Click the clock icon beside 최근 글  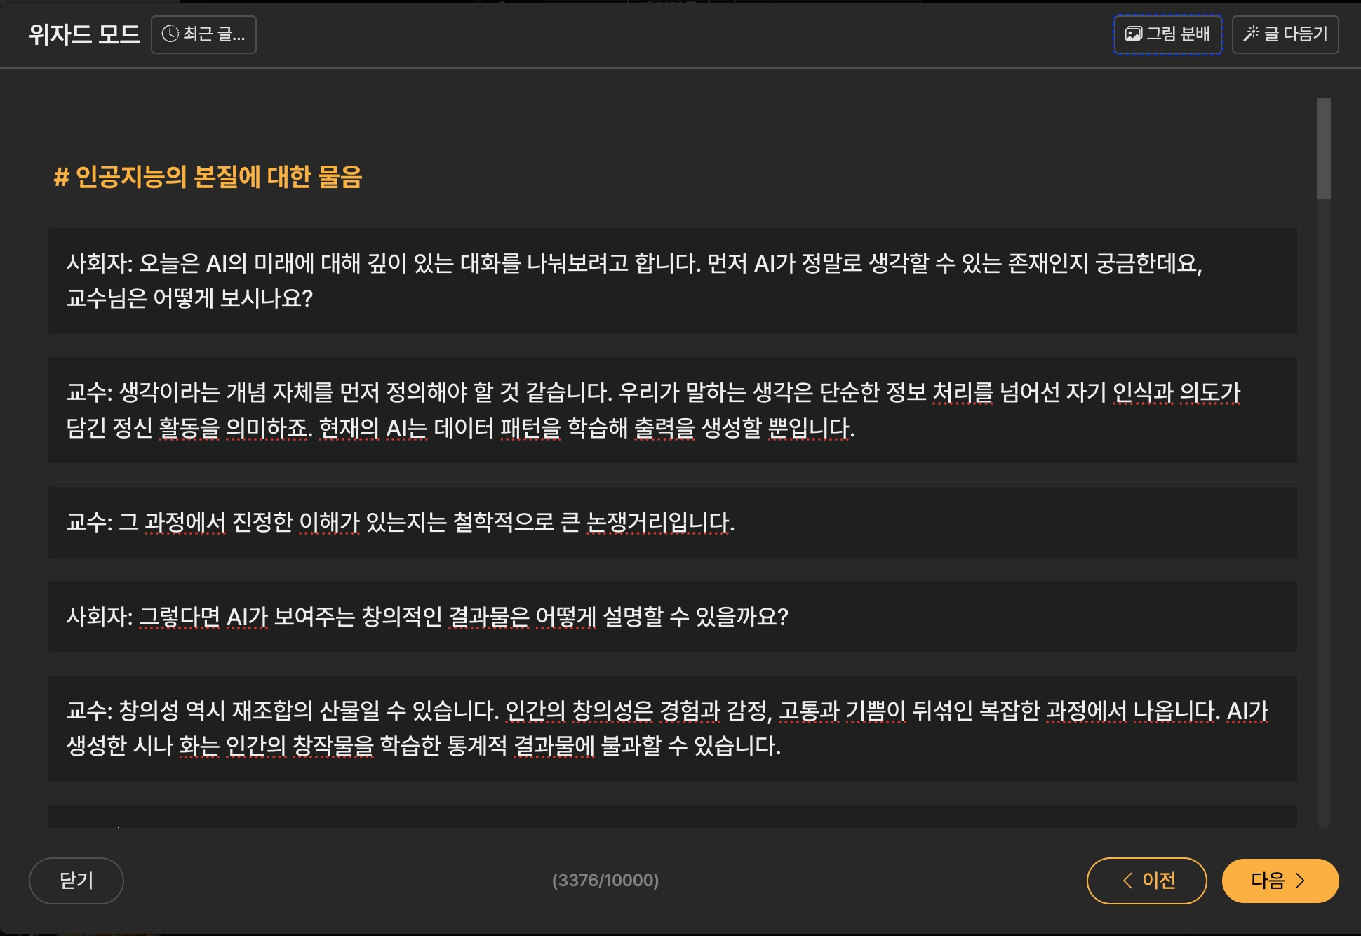click(170, 34)
